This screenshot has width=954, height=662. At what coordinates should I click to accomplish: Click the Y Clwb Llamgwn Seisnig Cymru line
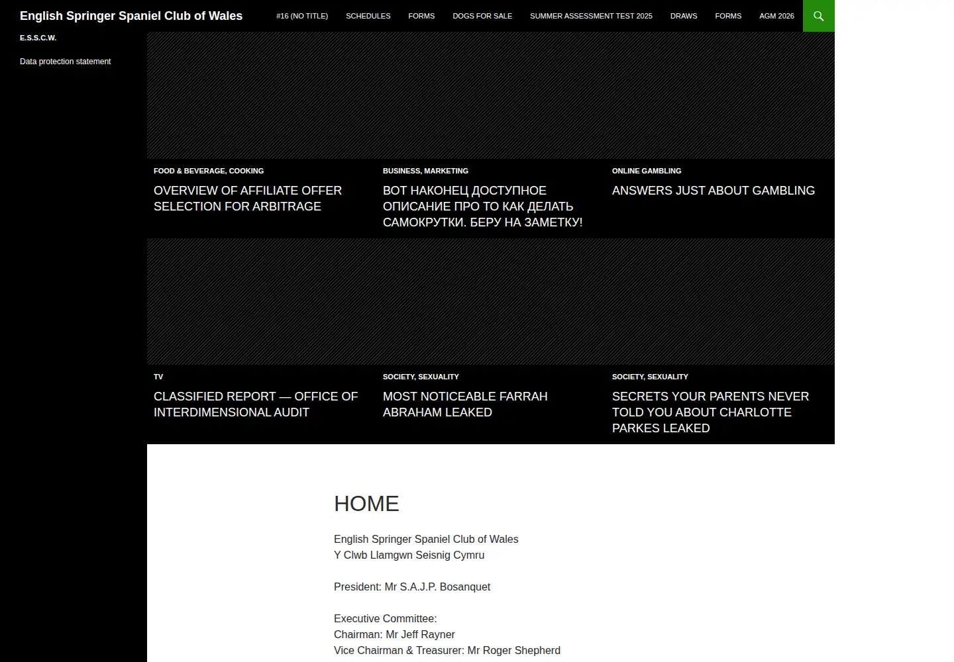(x=409, y=555)
